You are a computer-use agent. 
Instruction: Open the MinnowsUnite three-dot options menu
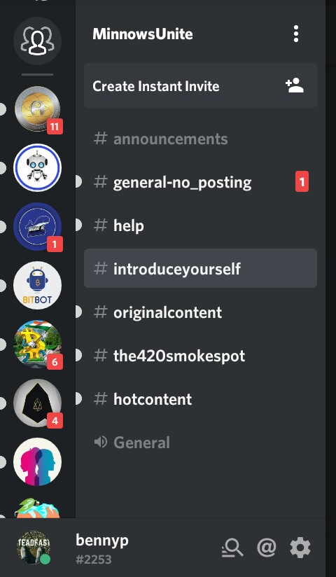coord(296,34)
